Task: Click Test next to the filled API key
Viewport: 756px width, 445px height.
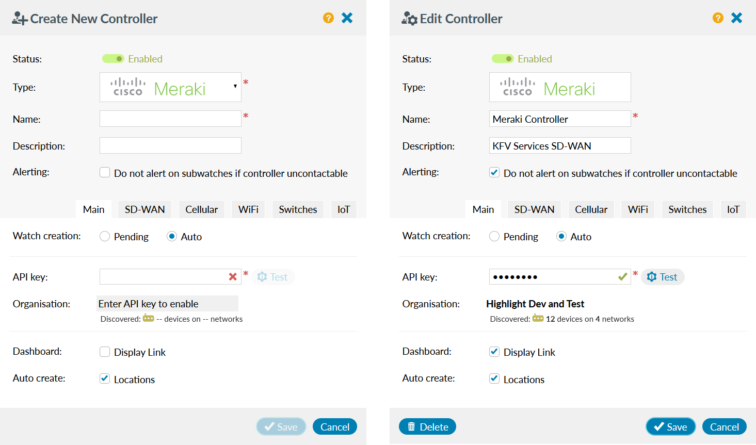Action: click(663, 277)
